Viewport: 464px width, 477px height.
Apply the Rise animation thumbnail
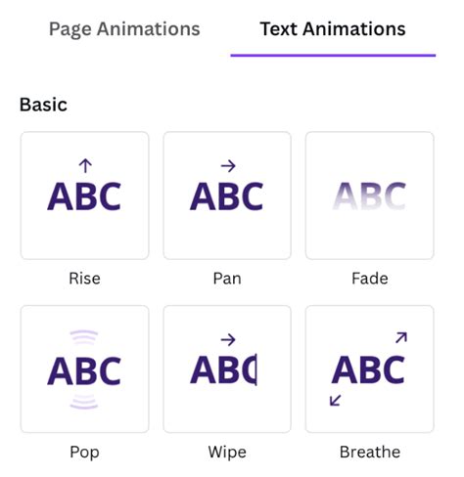click(x=84, y=195)
